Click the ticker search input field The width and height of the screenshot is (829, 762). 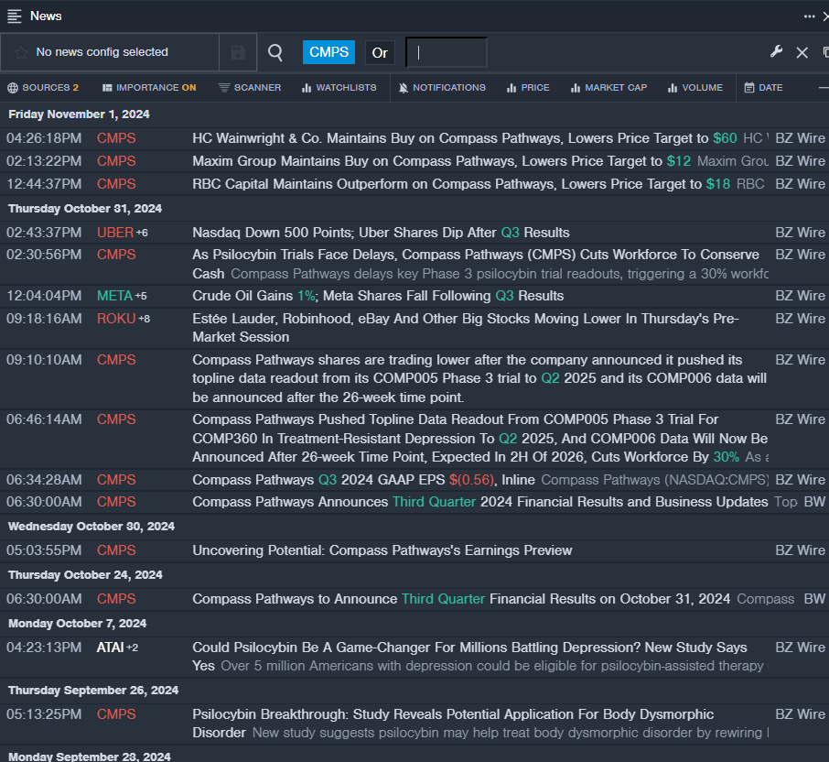point(447,53)
